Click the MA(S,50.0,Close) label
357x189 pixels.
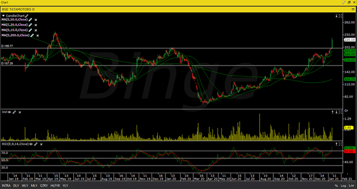pyautogui.click(x=14, y=20)
